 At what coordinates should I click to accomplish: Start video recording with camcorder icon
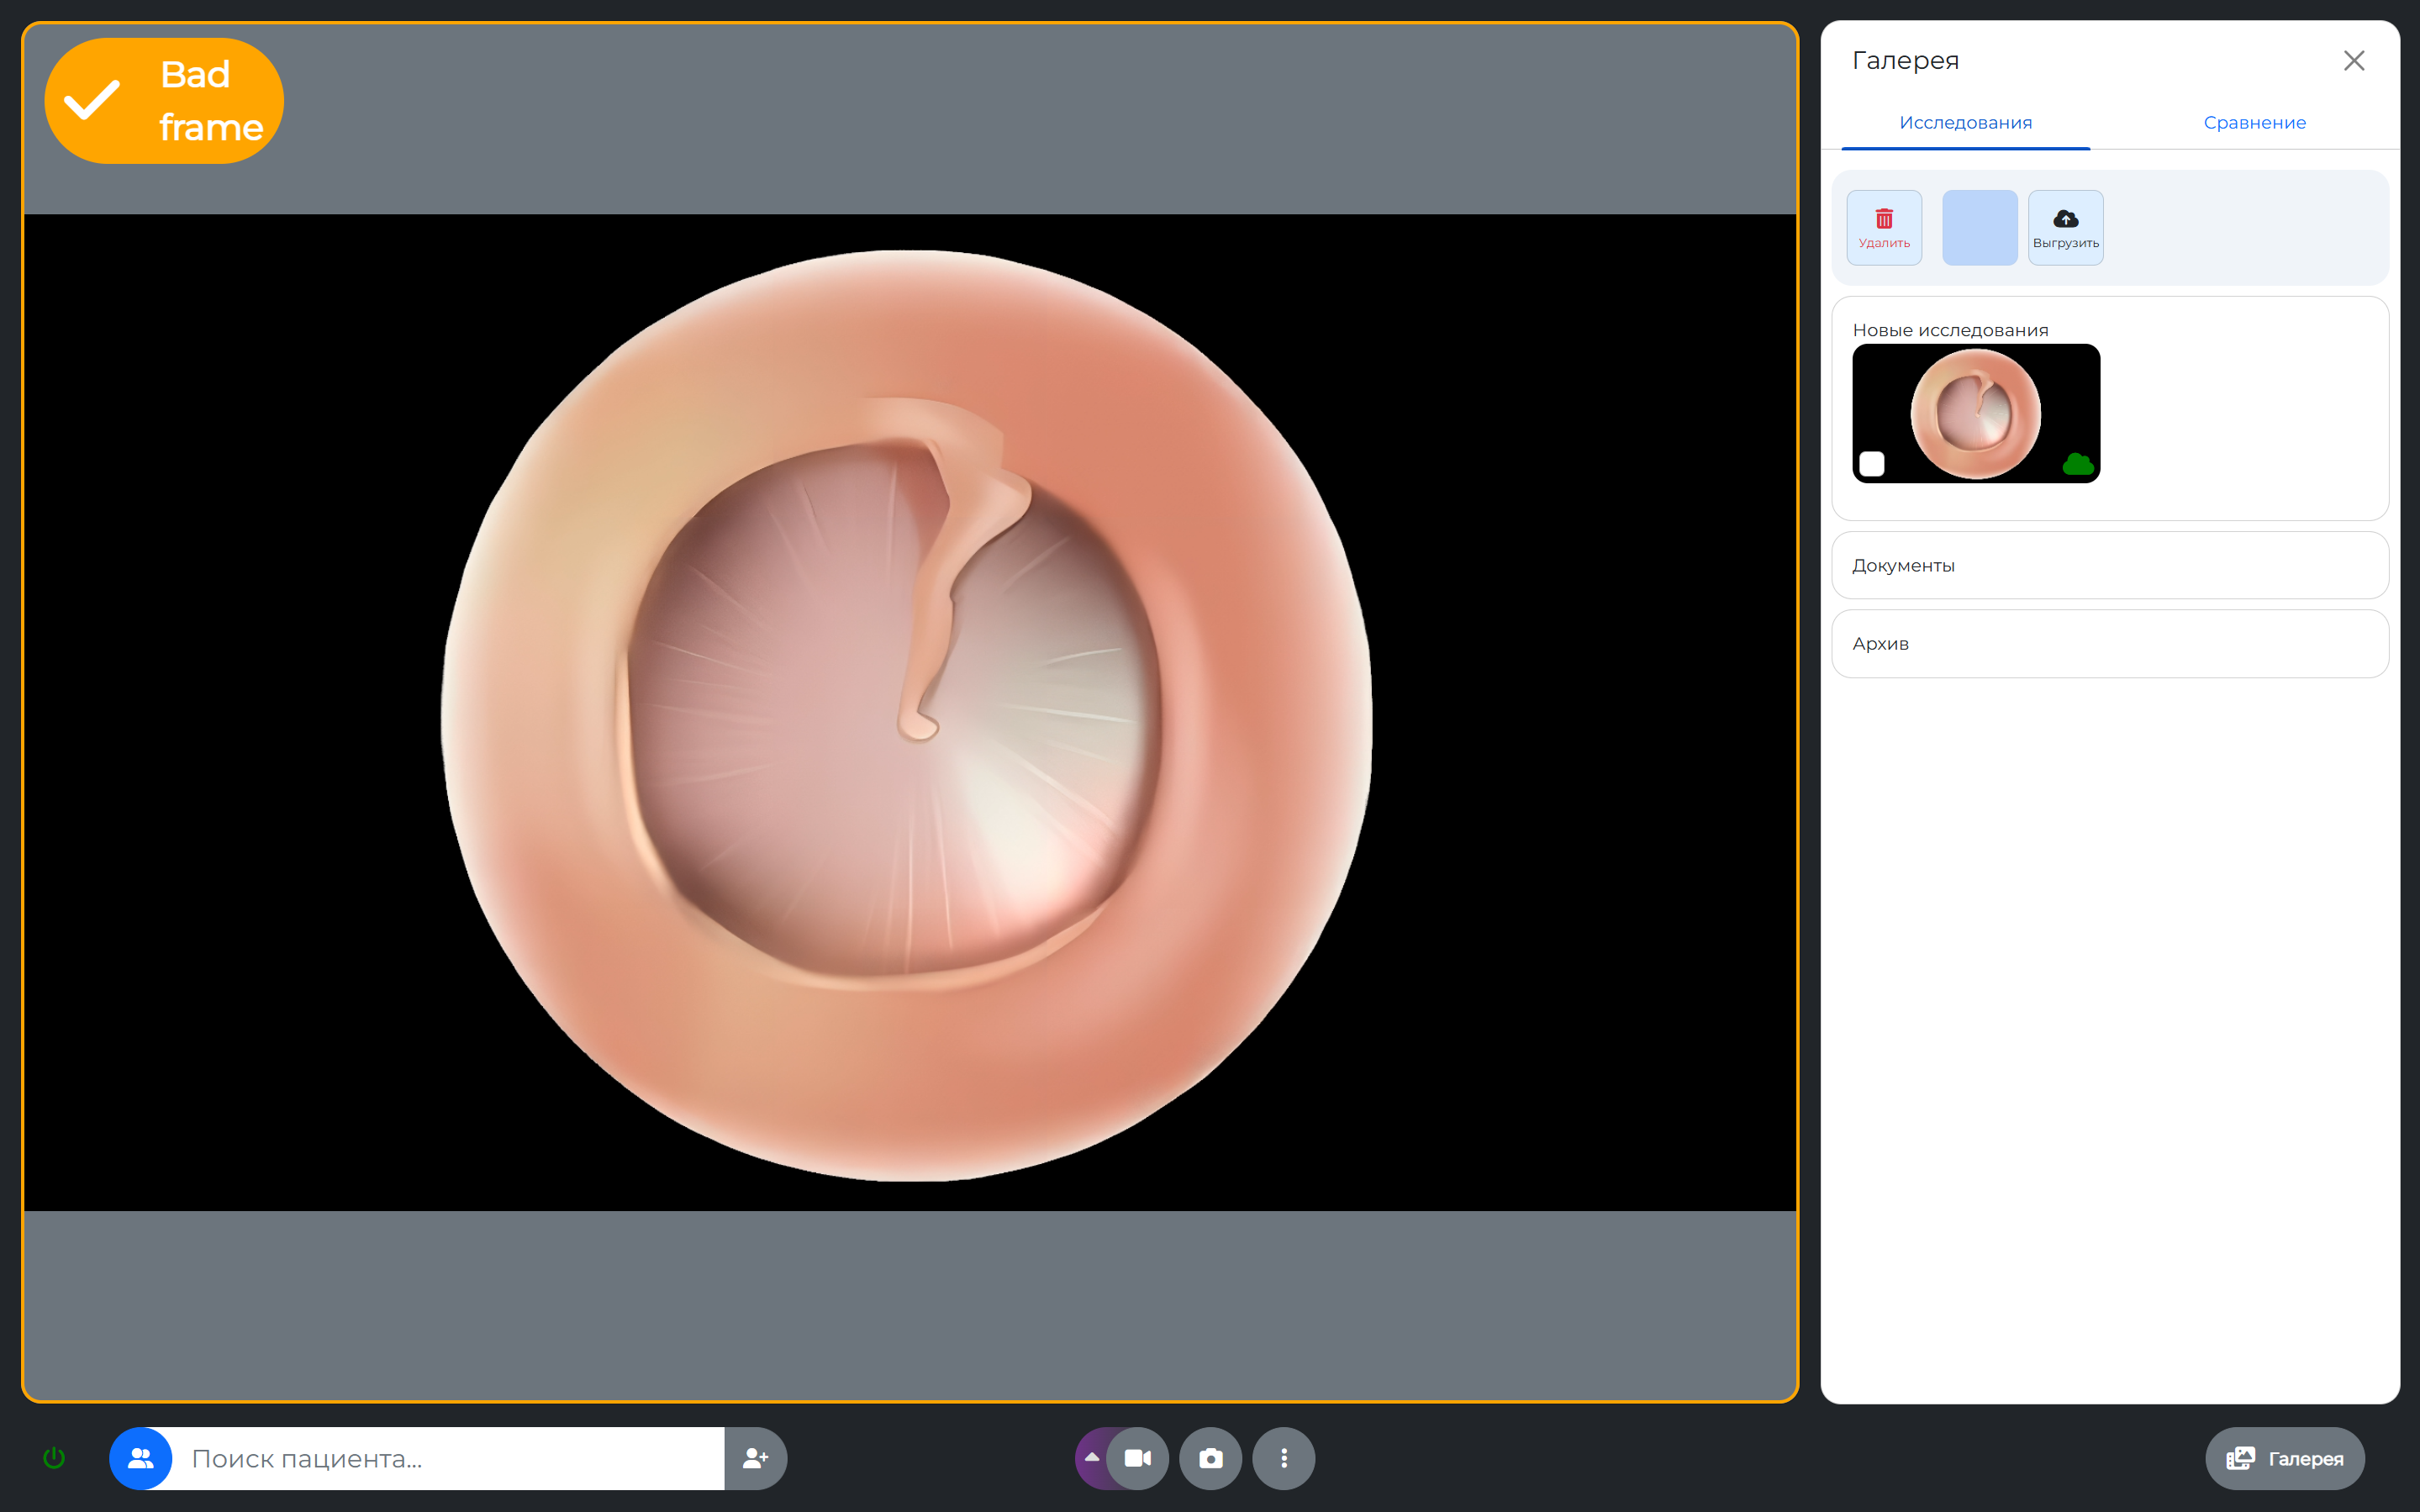coord(1138,1458)
